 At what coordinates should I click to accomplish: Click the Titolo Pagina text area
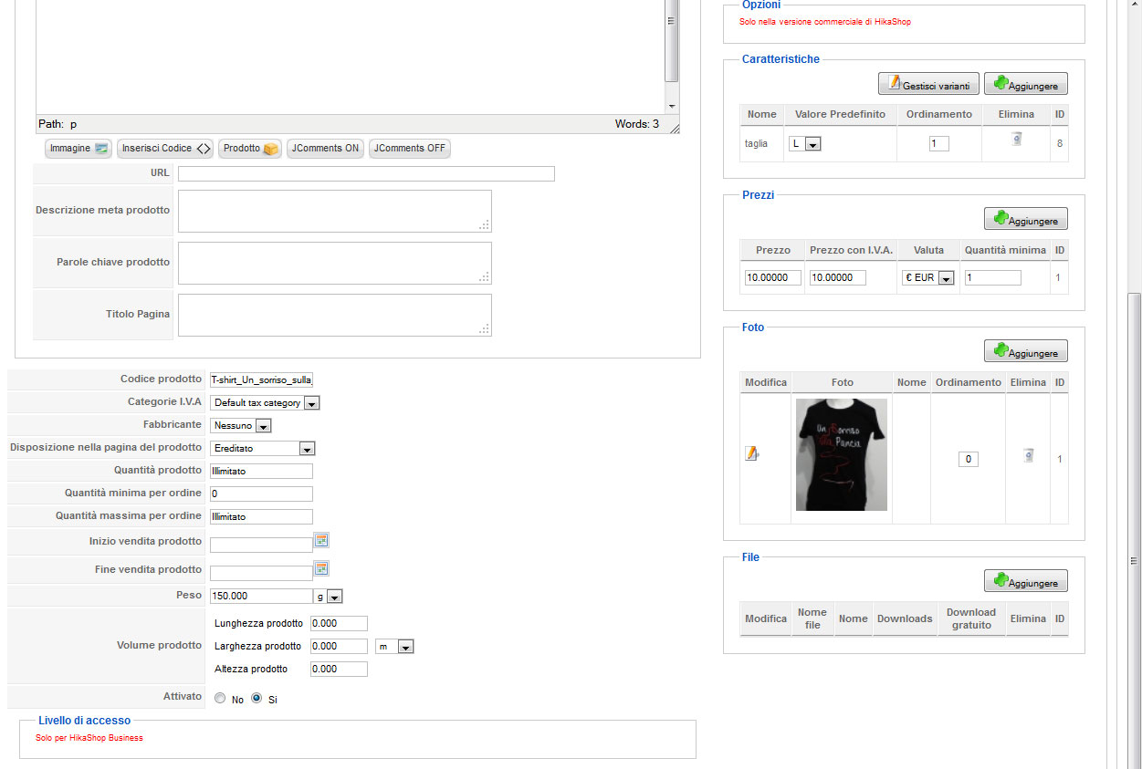pyautogui.click(x=335, y=315)
